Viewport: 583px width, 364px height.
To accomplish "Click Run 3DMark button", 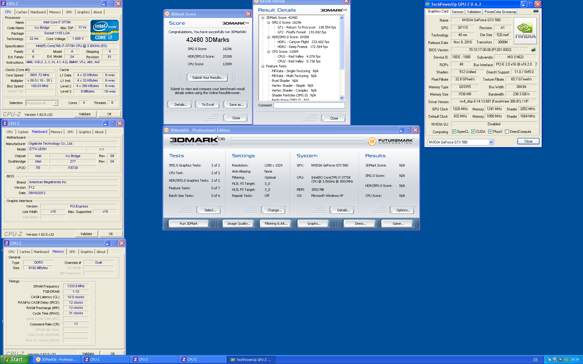I will coord(189,224).
